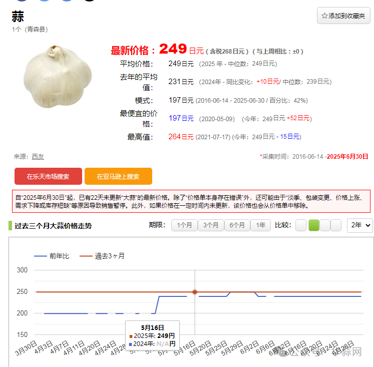Click the orange data point at 5月16日

[x=195, y=292]
